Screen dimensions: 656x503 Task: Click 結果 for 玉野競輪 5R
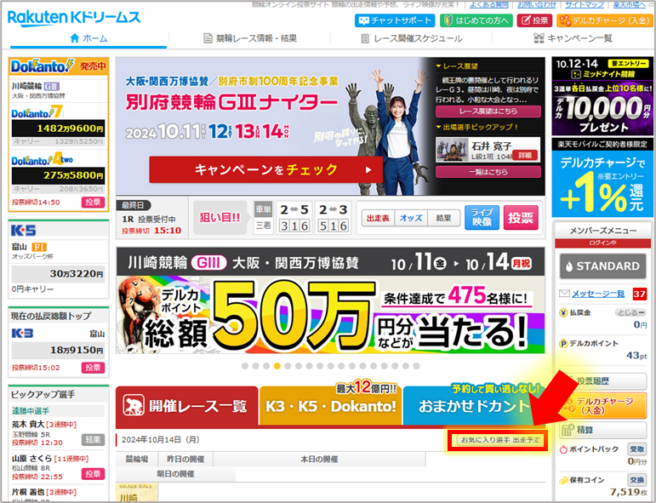point(93,439)
